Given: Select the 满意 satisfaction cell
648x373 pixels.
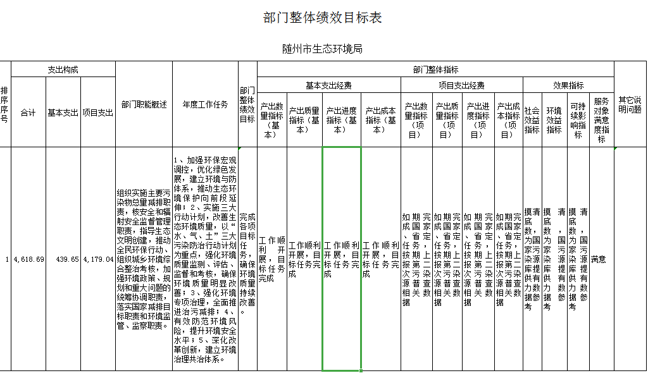Looking at the screenshot, I should (x=599, y=259).
